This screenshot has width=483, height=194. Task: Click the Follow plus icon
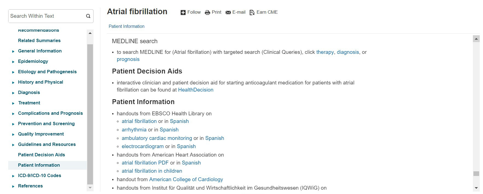[x=183, y=13]
